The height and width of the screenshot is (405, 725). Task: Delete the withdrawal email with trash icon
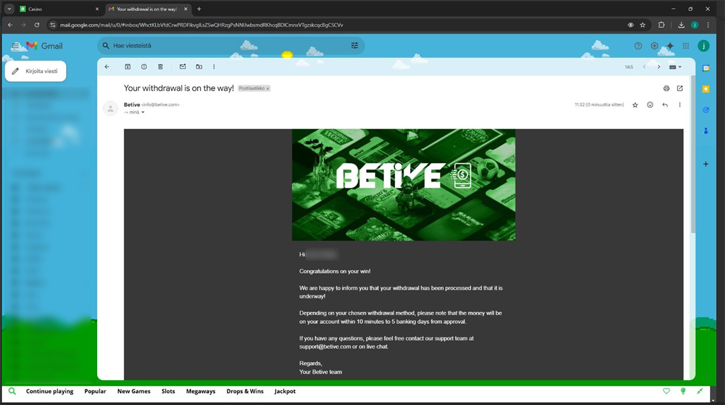coord(160,66)
